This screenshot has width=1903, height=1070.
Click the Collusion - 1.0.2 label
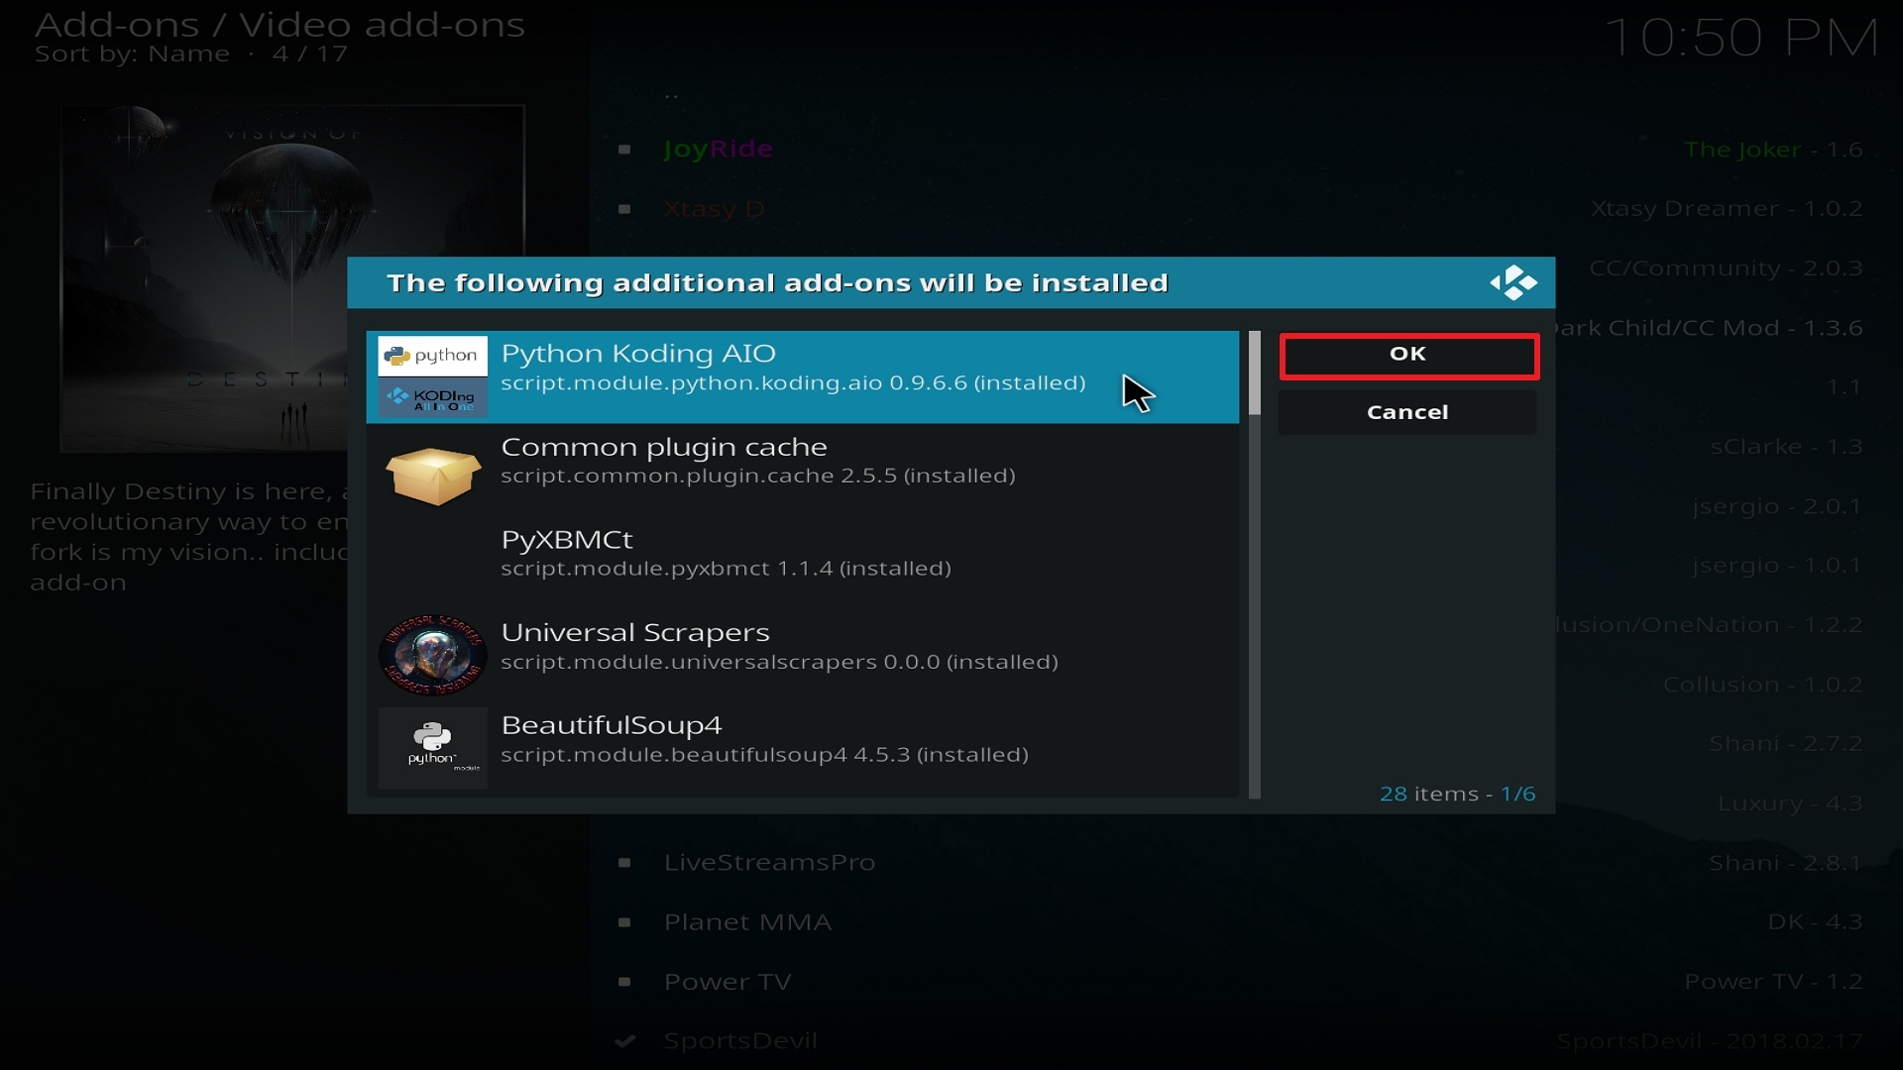click(x=1762, y=685)
